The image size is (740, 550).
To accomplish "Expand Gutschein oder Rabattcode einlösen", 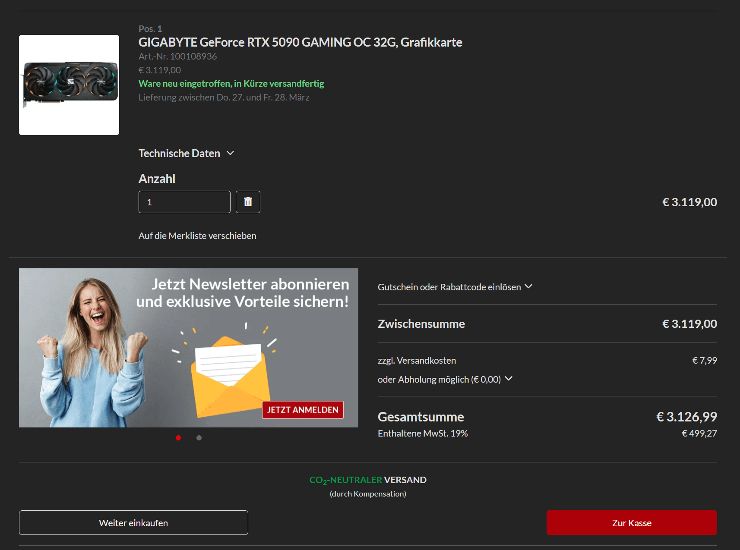I will pos(455,287).
